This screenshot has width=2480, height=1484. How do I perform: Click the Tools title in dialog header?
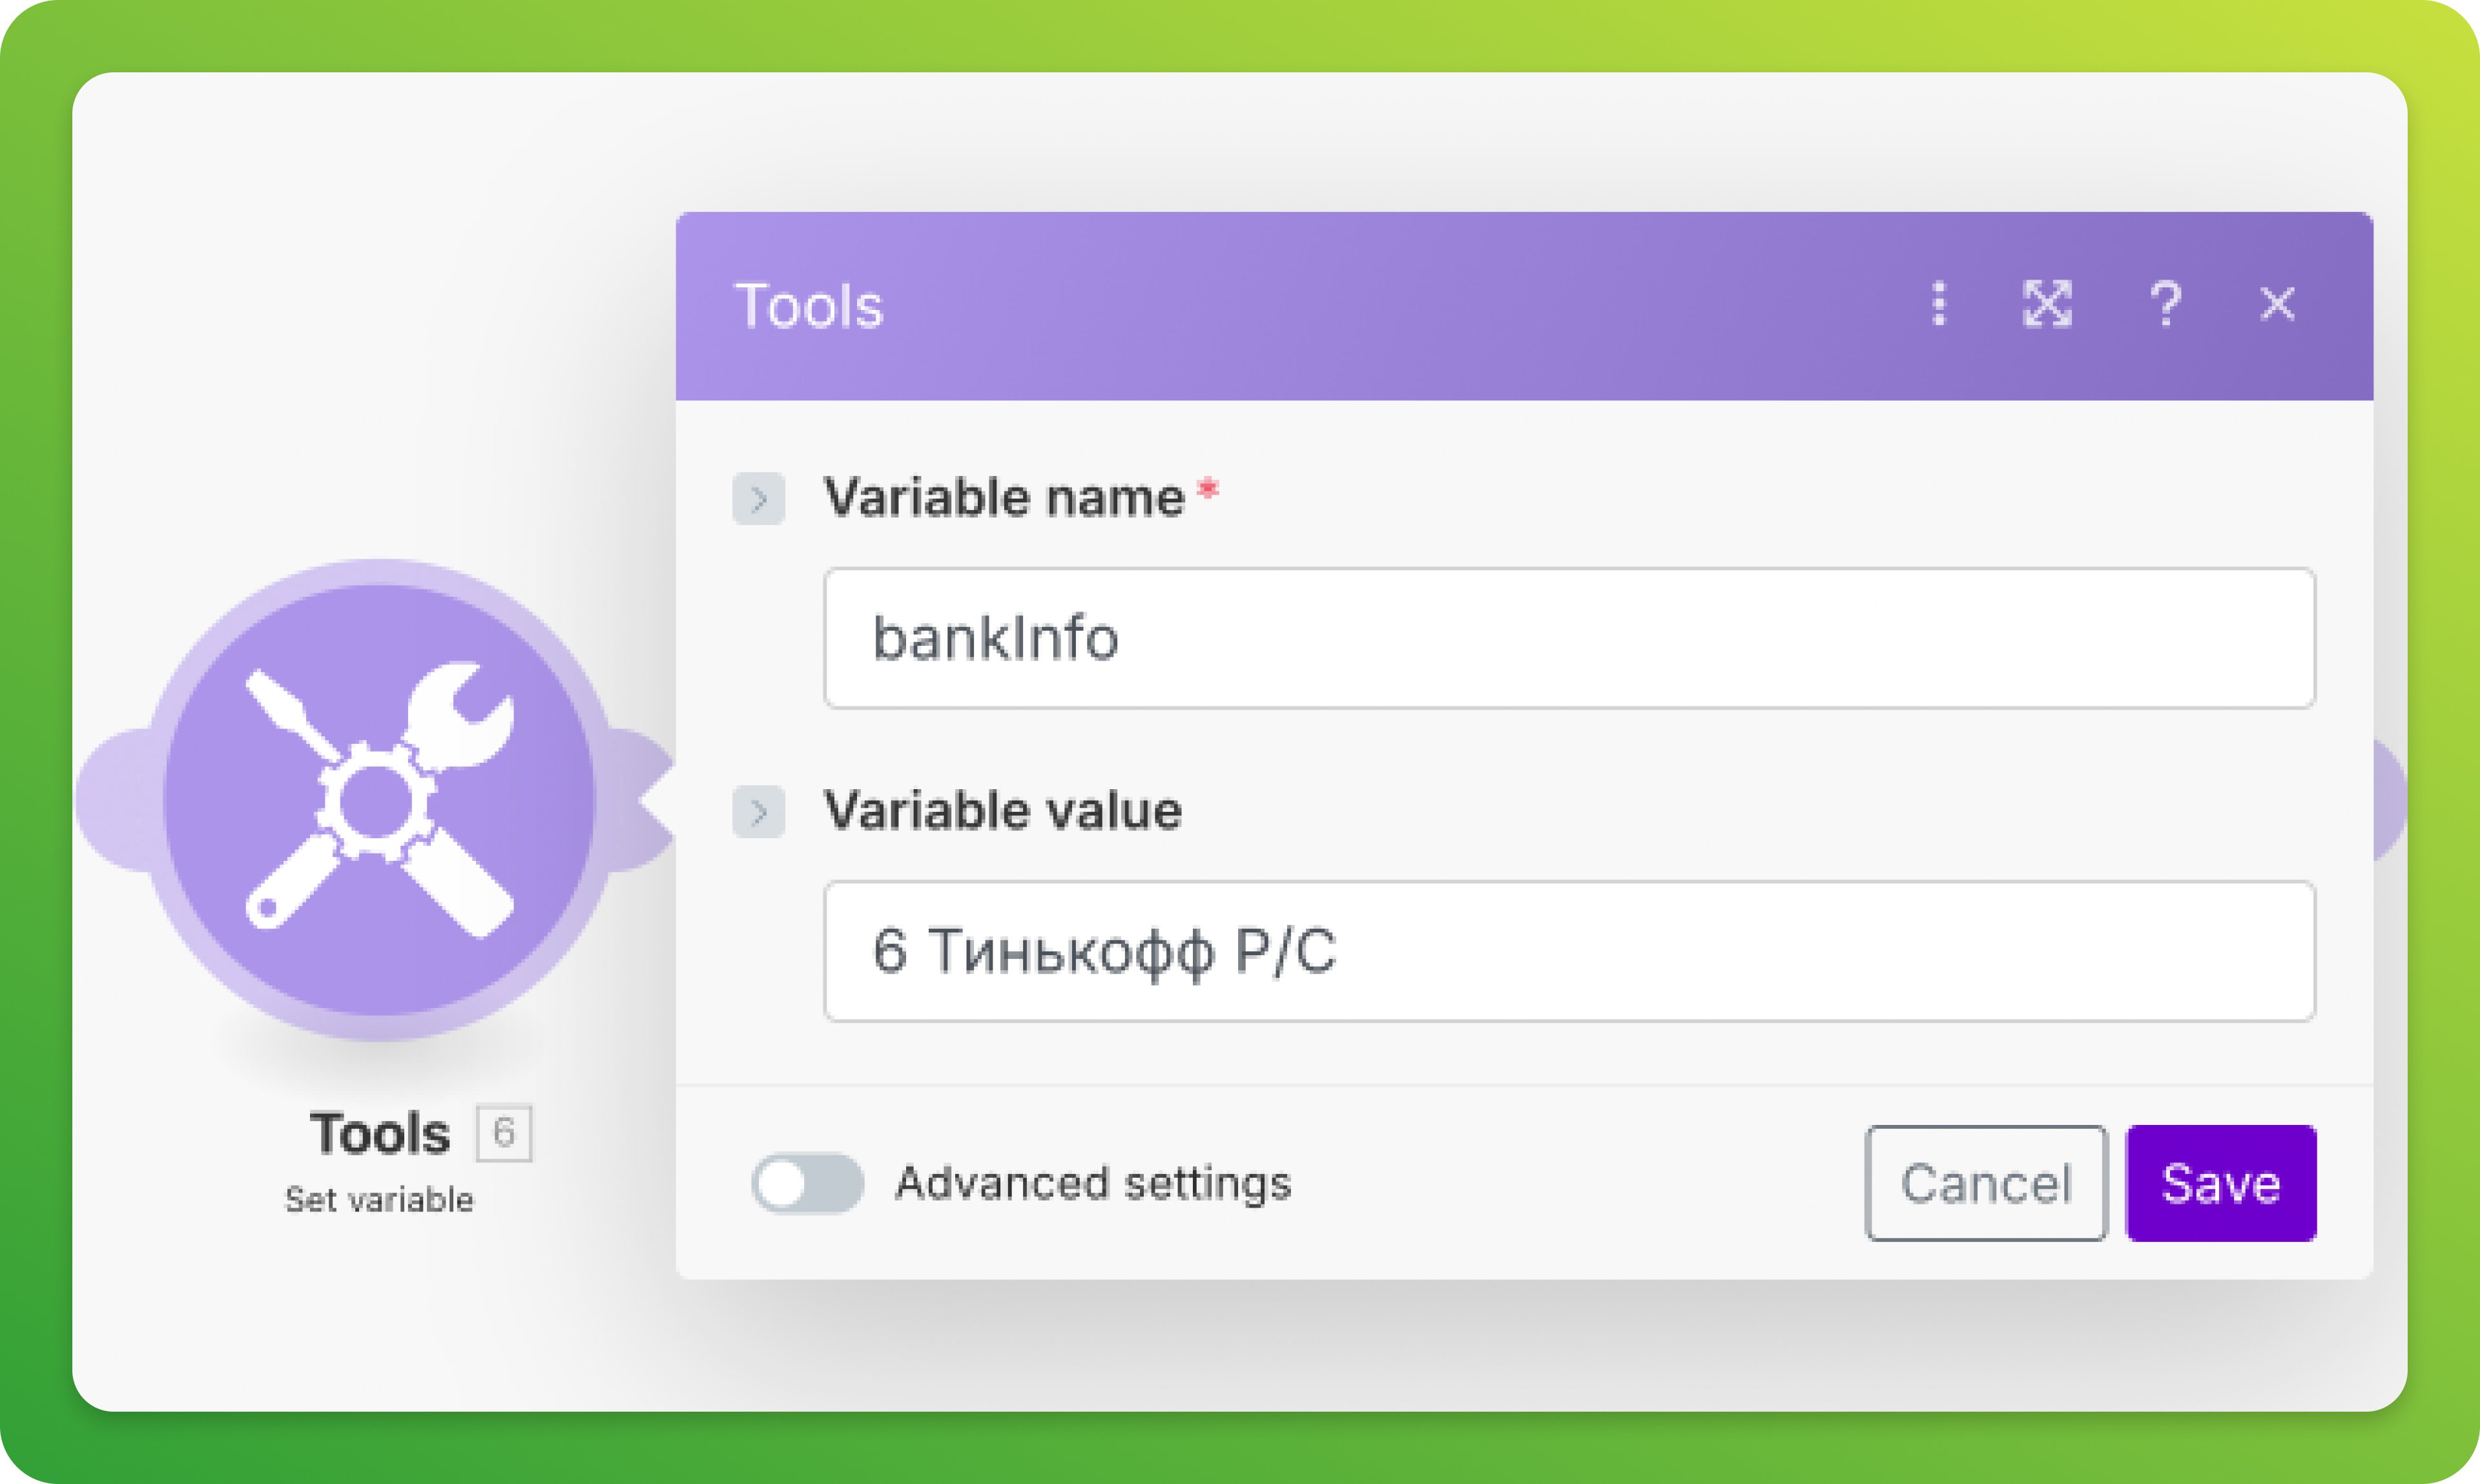[809, 306]
